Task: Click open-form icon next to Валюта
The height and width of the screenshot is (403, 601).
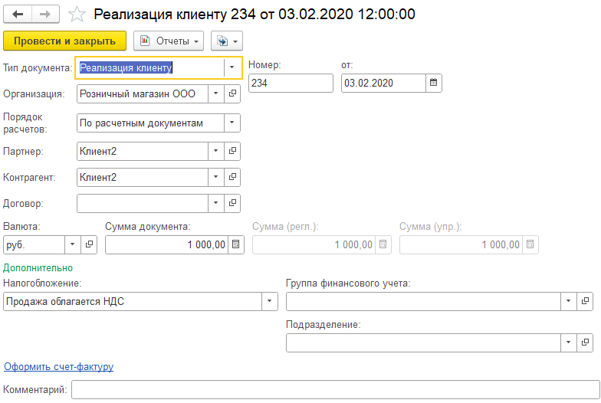Action: 90,244
